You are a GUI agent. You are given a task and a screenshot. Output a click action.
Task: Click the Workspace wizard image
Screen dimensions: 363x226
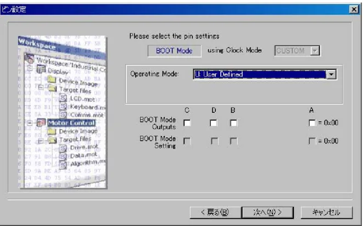click(x=62, y=112)
